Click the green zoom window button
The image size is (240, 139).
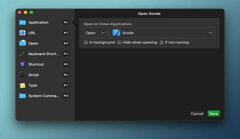[x=31, y=12]
